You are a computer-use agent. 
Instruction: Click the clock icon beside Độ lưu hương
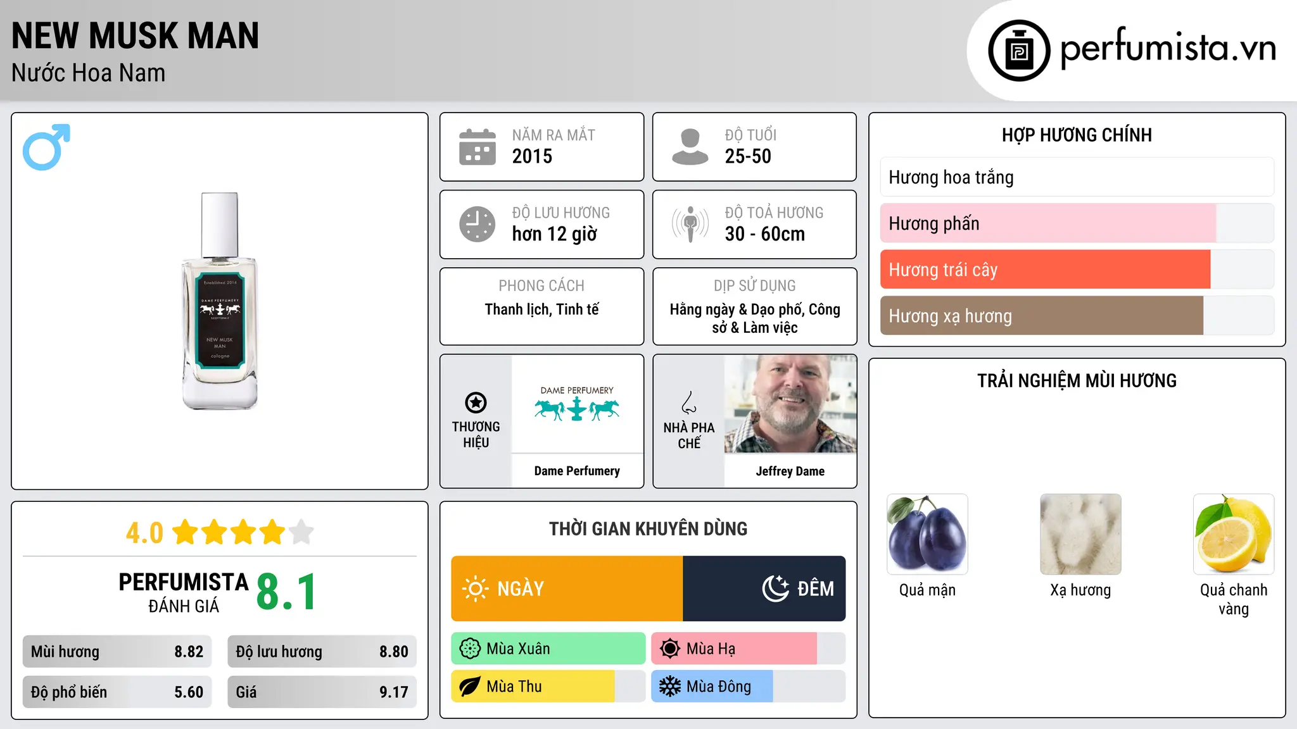click(478, 224)
